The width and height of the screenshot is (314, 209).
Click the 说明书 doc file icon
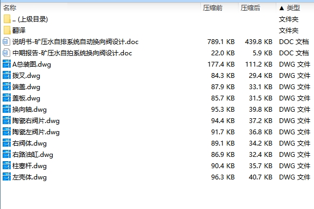tap(6, 42)
